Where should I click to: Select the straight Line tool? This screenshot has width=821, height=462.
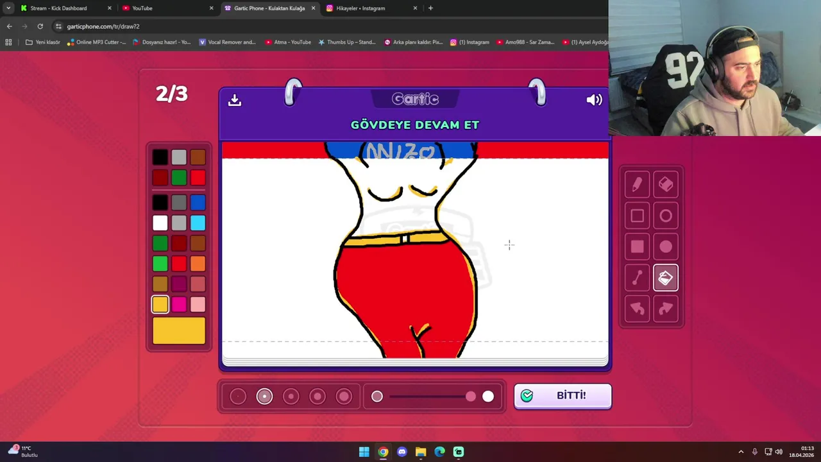click(637, 278)
